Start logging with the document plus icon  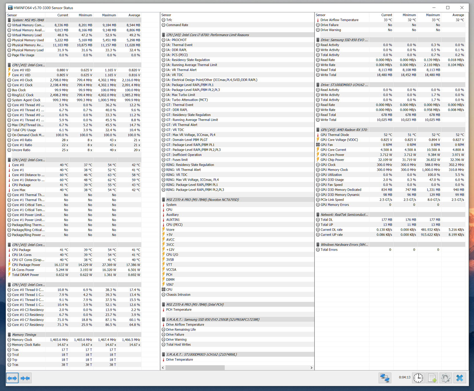[432, 378]
